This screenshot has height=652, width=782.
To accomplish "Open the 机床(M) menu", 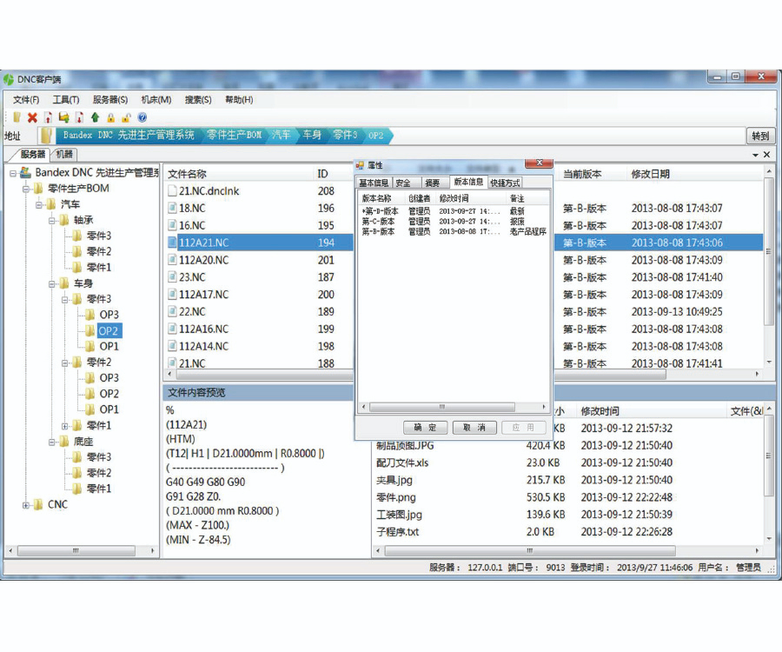I will [156, 100].
